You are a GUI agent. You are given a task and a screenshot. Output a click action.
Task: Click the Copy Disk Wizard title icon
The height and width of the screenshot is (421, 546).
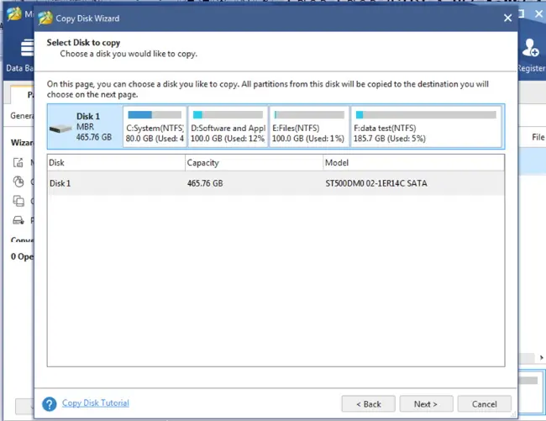(45, 18)
